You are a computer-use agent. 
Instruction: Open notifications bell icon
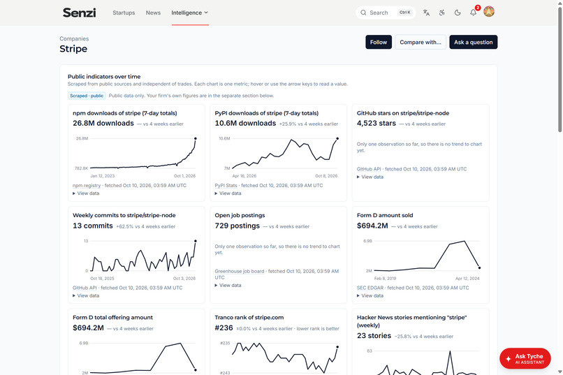[x=473, y=13]
